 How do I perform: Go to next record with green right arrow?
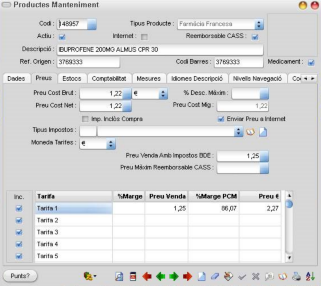(x=174, y=277)
